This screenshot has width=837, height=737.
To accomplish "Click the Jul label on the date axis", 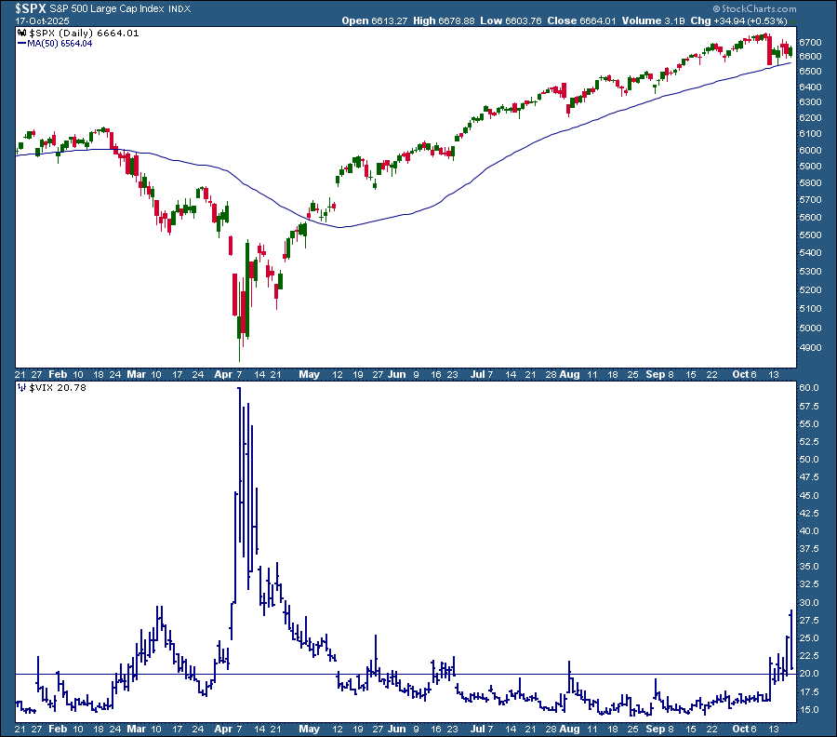I will click(479, 373).
